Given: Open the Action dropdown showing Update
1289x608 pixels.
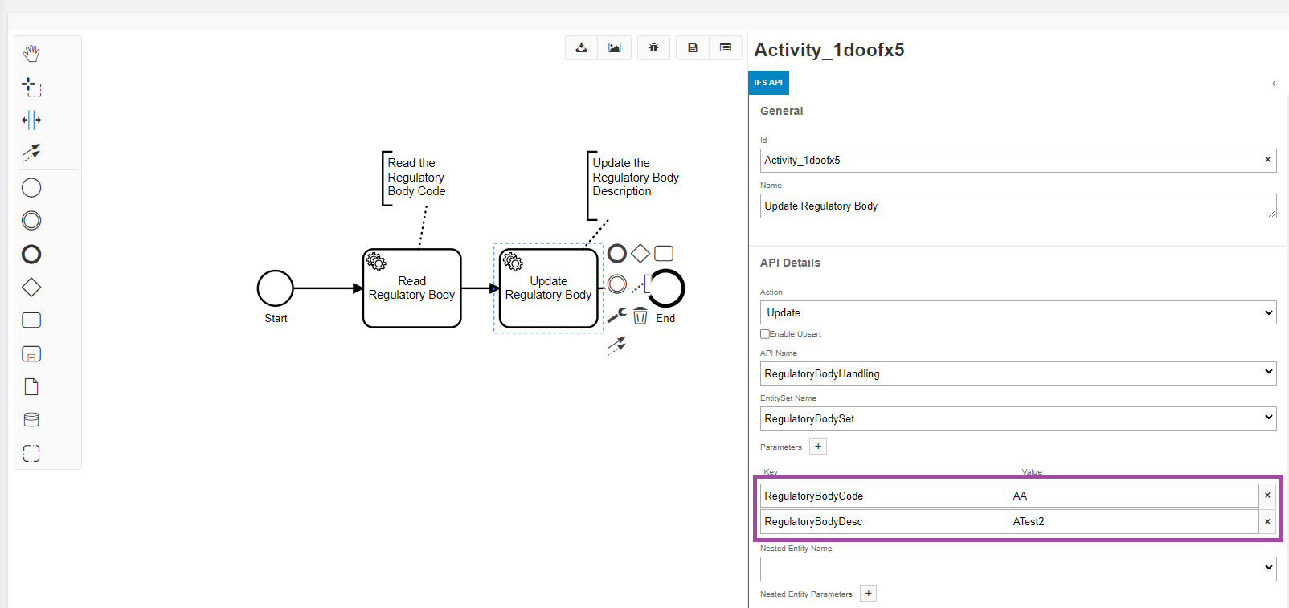Looking at the screenshot, I should (x=1017, y=312).
